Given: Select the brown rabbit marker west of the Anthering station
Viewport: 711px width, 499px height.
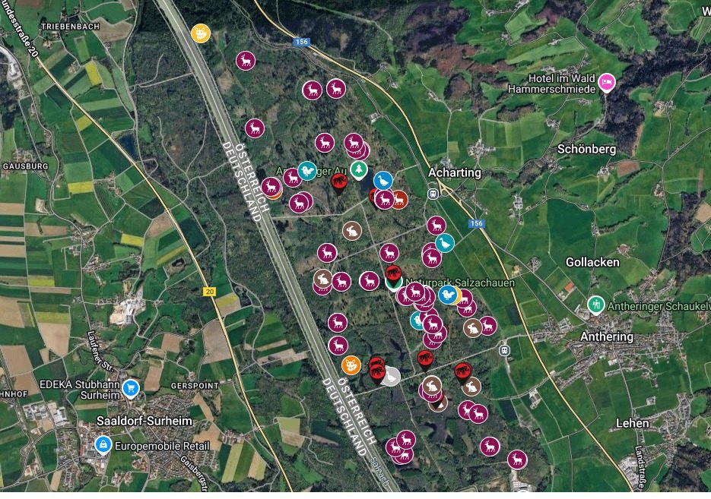Looking at the screenshot, I should (x=472, y=328).
